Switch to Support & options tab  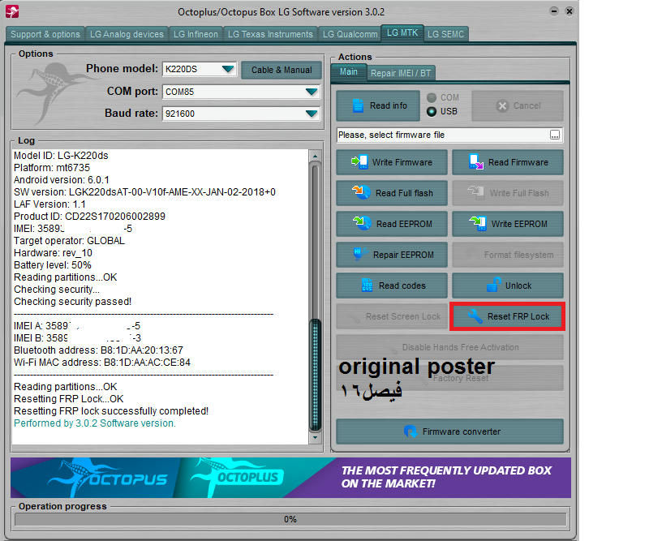[x=45, y=34]
